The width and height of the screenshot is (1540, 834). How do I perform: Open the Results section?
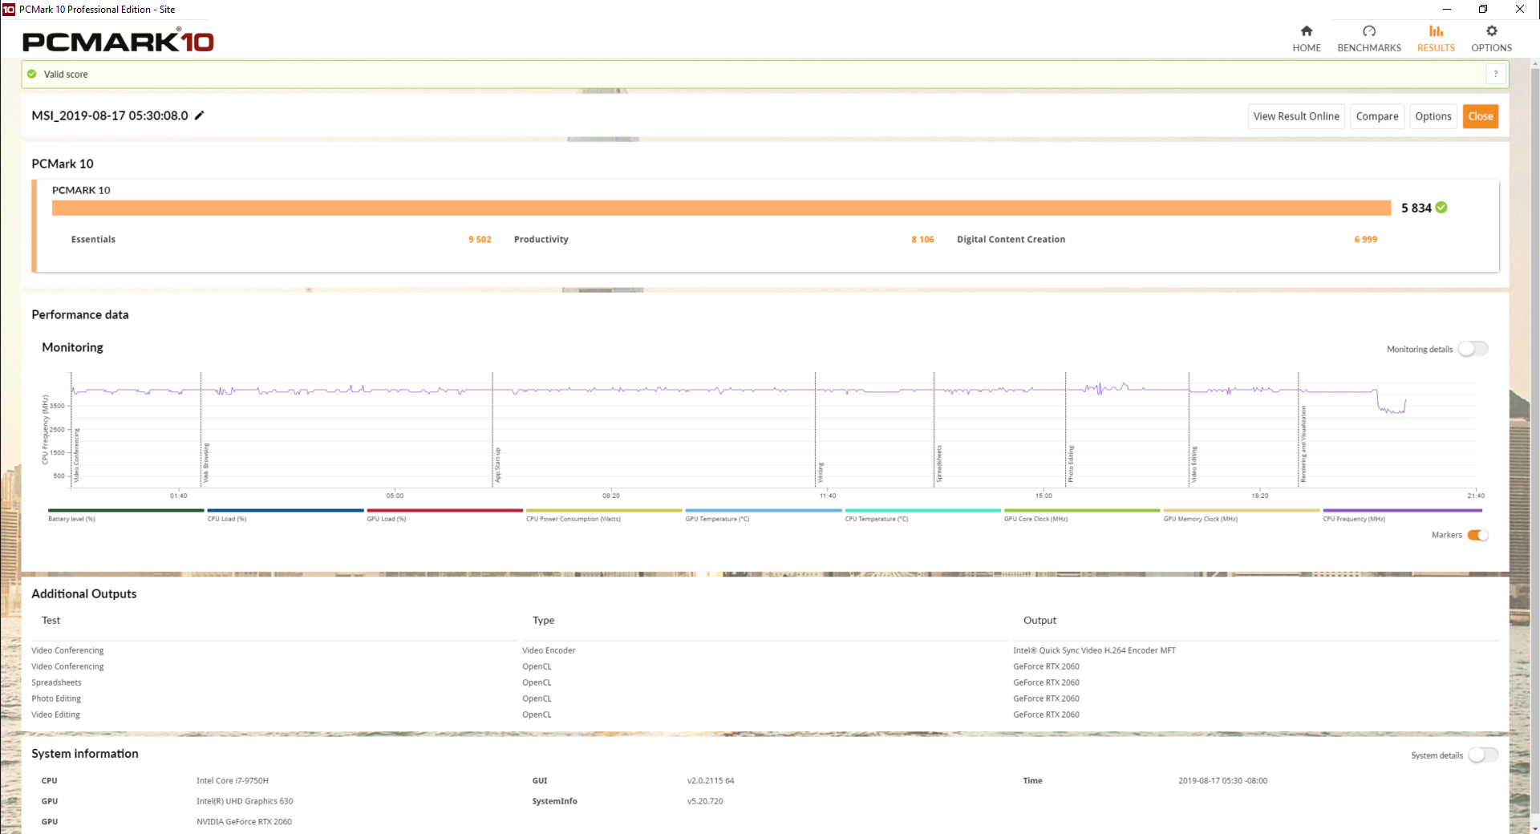point(1435,38)
